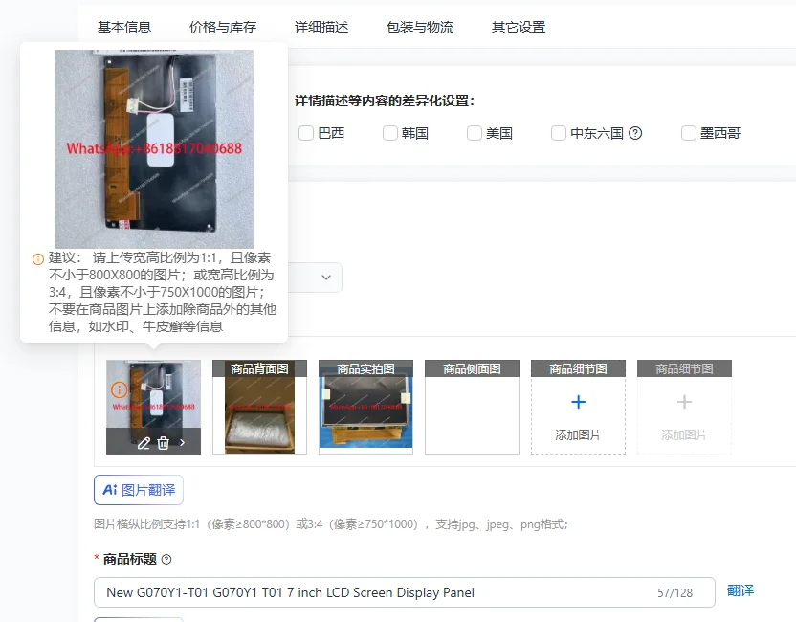Switch to 基本信息 tab
The width and height of the screenshot is (796, 622).
pyautogui.click(x=124, y=27)
